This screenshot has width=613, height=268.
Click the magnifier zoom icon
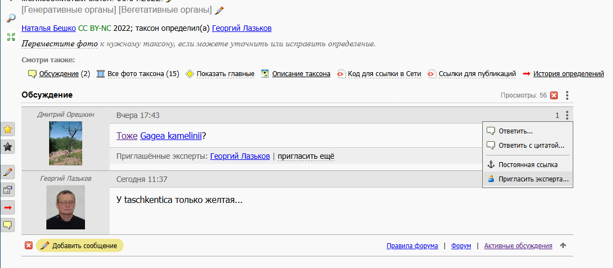[11, 18]
